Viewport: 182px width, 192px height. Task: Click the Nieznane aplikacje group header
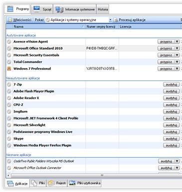click(x=18, y=155)
